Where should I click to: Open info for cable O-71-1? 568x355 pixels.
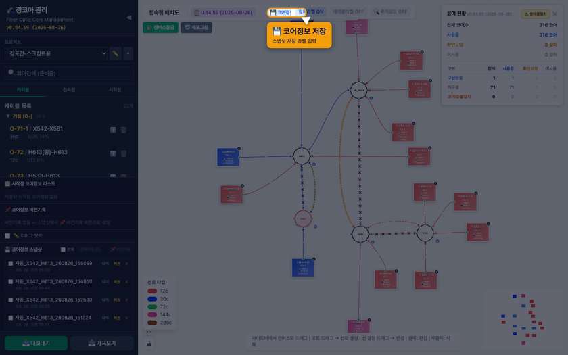click(x=113, y=130)
